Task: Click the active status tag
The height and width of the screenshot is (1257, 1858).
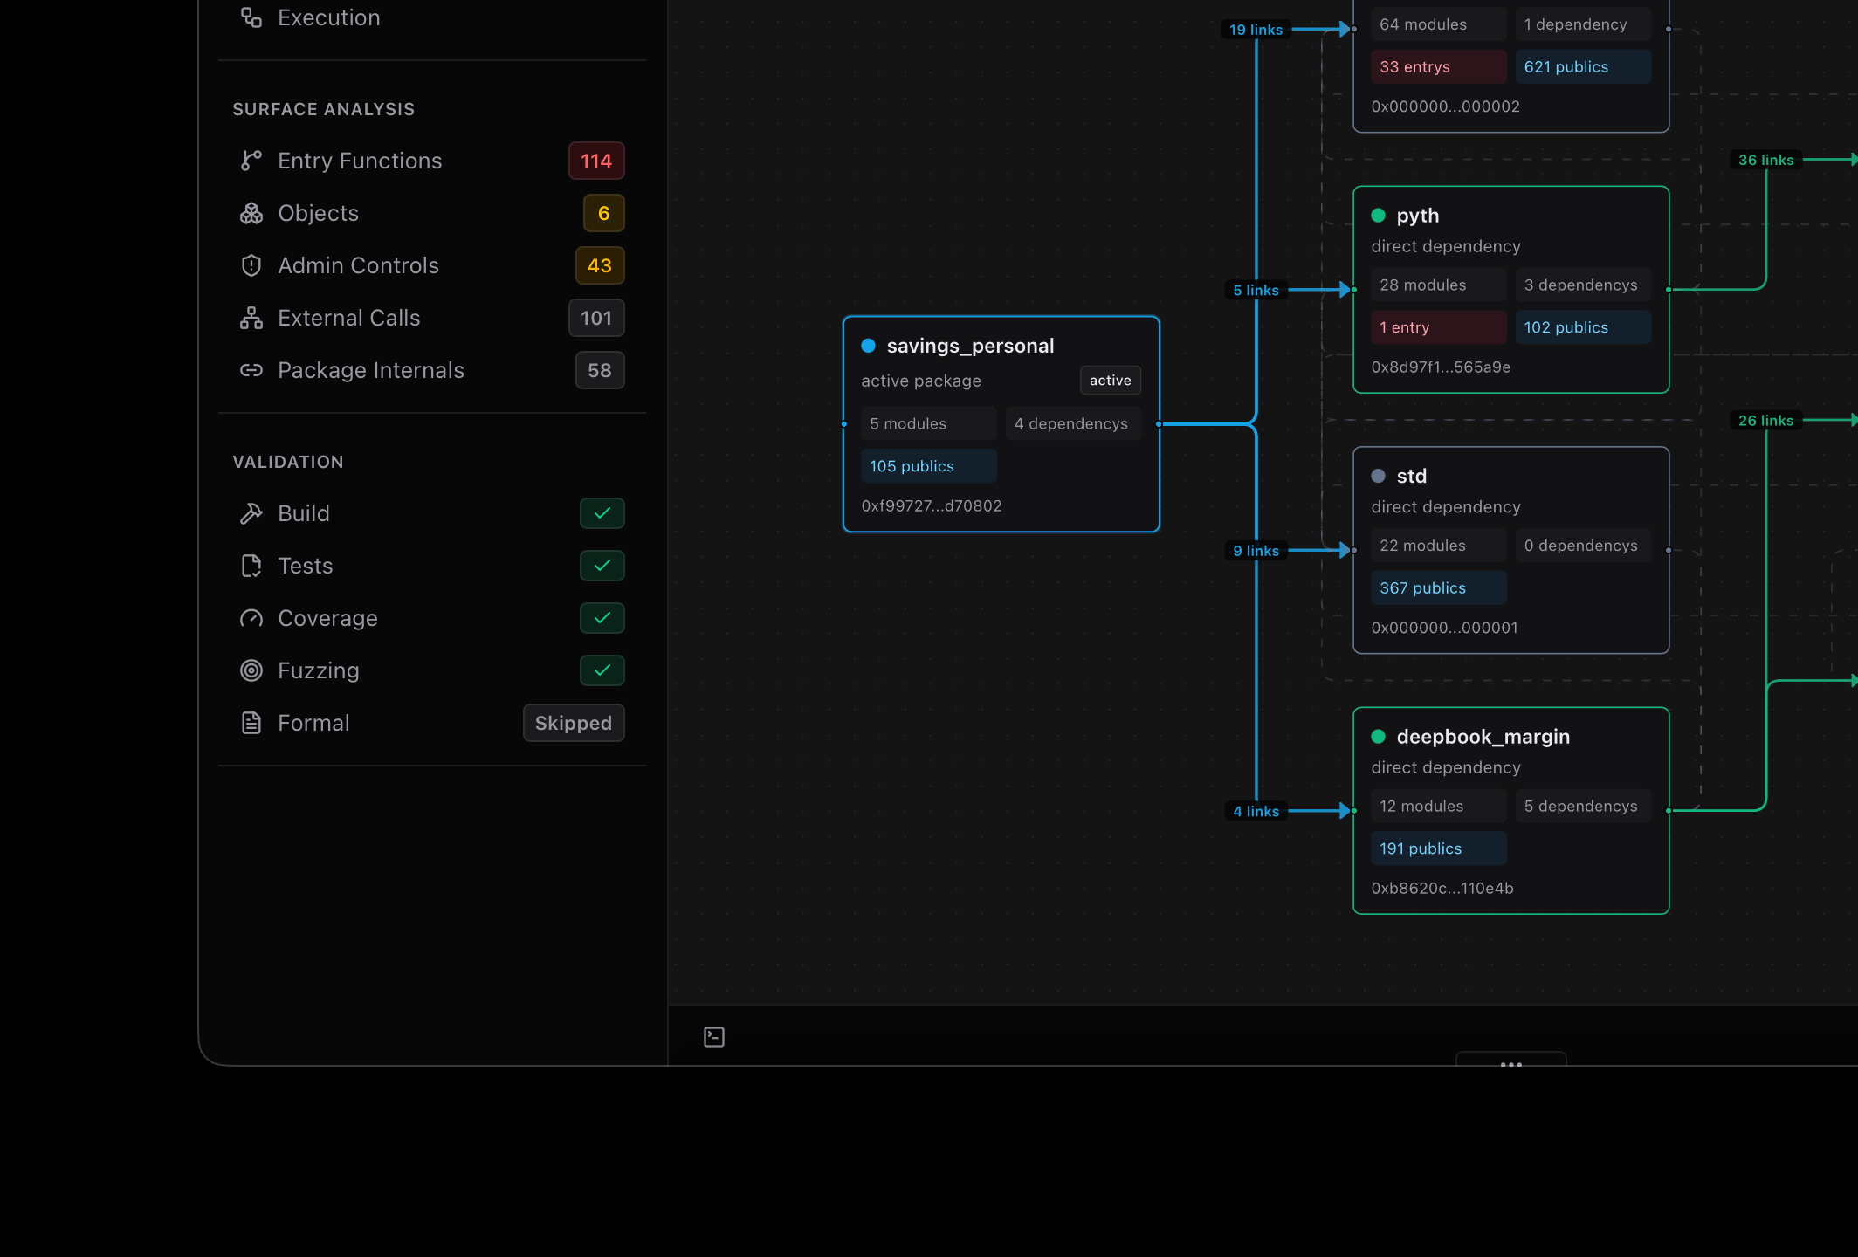Action: (1111, 381)
